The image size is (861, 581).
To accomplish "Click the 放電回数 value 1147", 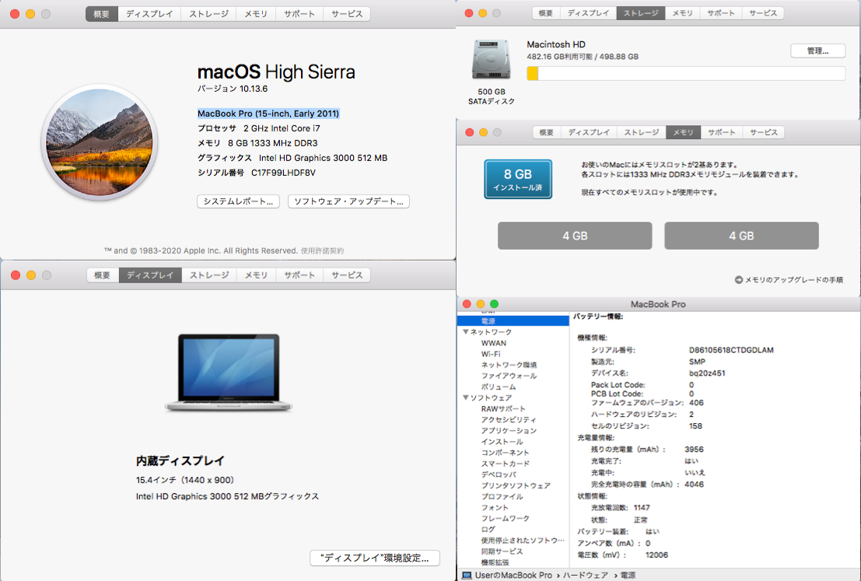I will 642,508.
